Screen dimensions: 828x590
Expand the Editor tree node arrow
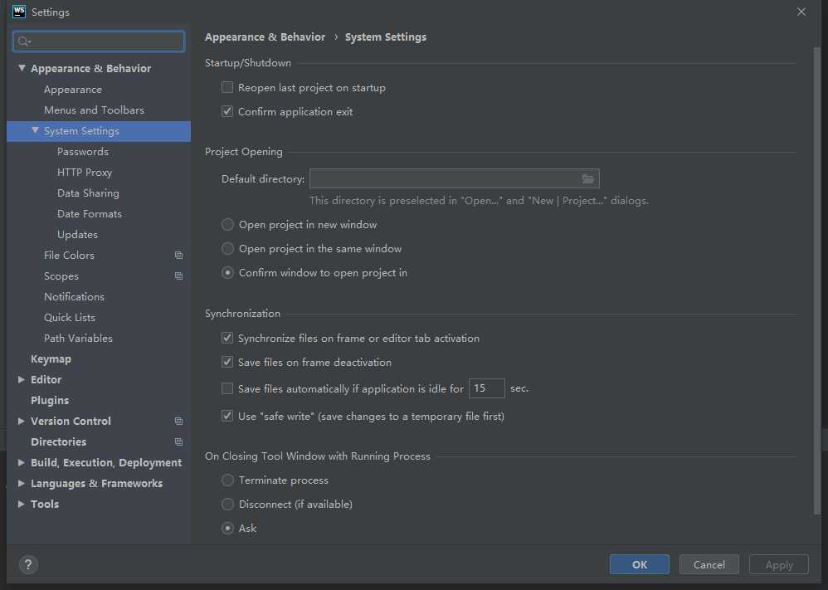point(21,380)
